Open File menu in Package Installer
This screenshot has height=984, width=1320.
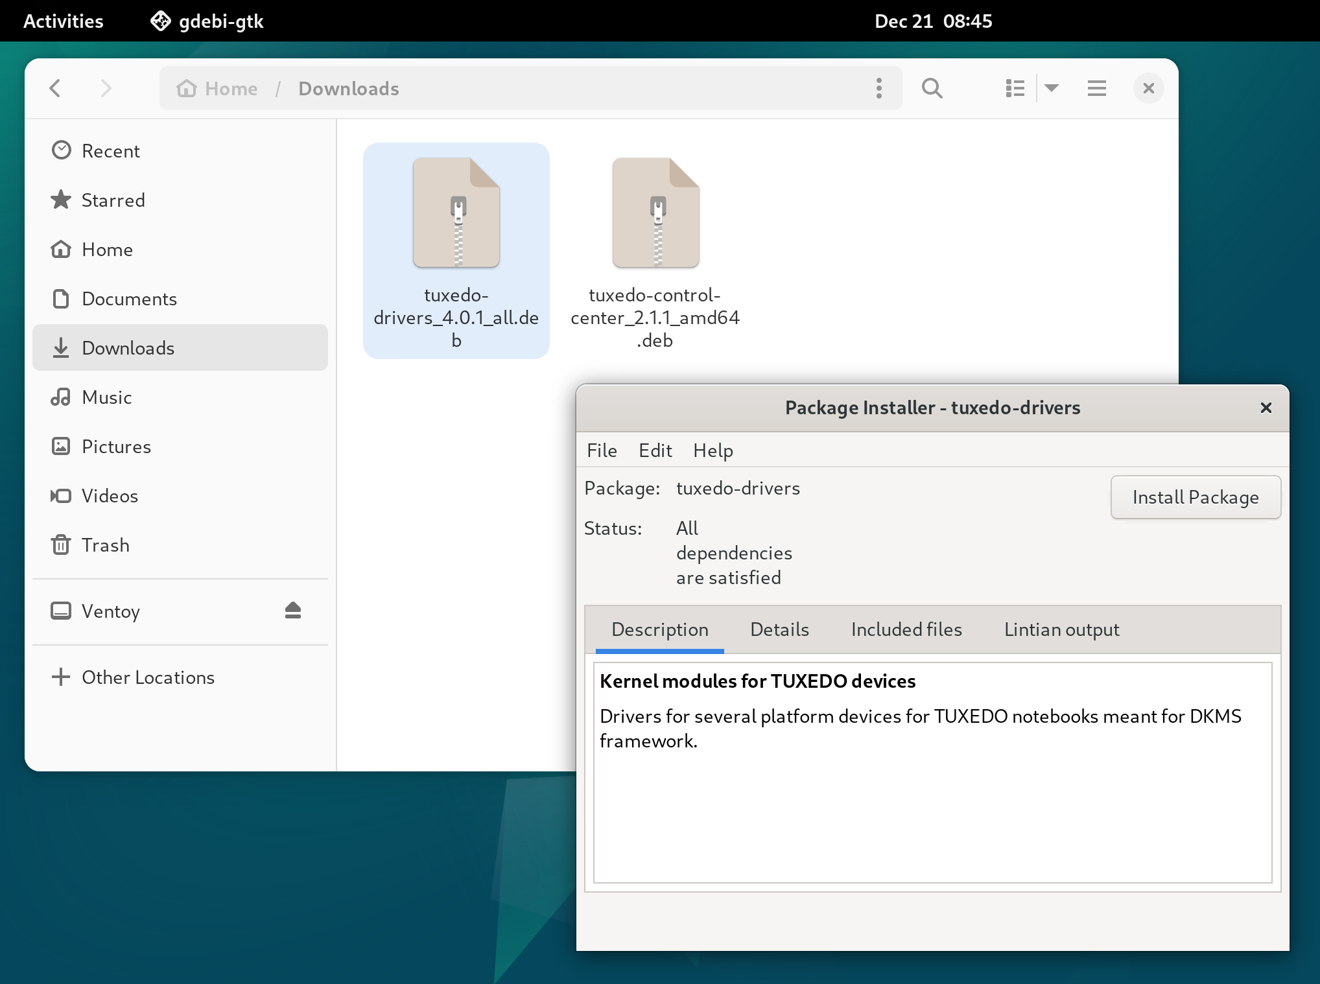(x=602, y=451)
